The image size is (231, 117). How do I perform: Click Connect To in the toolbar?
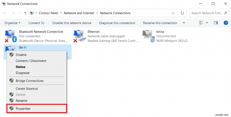36,23
